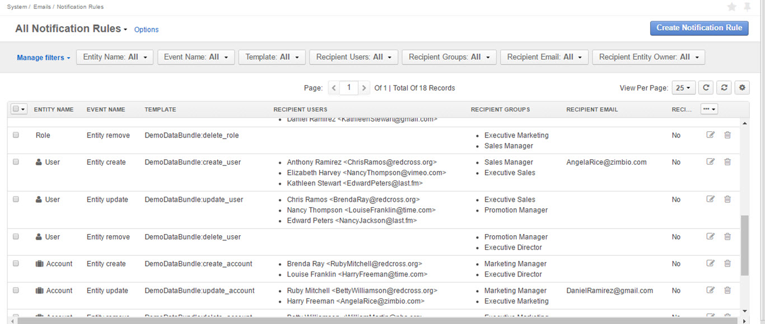Select checkbox for User Entity update row
Viewport: 765px width, 324px height.
pyautogui.click(x=16, y=199)
